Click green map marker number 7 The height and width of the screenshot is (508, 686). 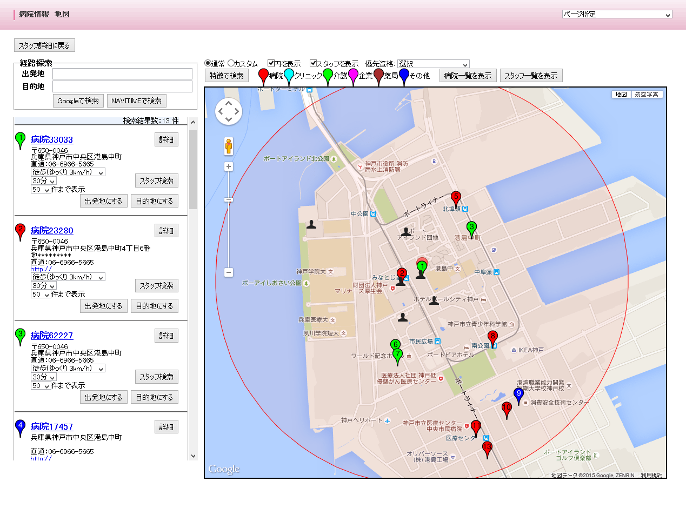point(398,357)
